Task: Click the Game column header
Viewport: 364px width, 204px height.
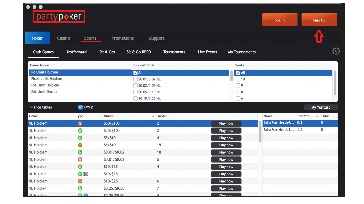Action: (x=51, y=116)
